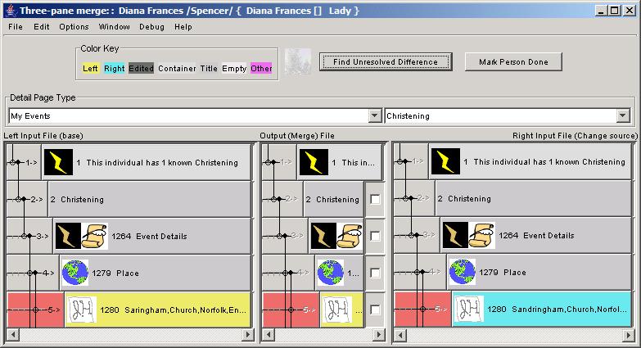Screen dimensions: 641x348
Task: Check the box on the output signature row
Action: point(375,310)
